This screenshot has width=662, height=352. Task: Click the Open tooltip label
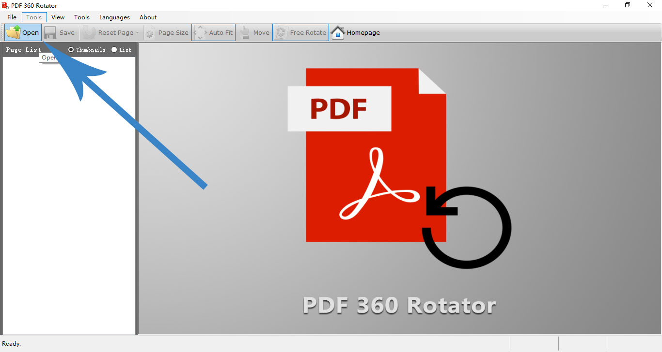(49, 57)
